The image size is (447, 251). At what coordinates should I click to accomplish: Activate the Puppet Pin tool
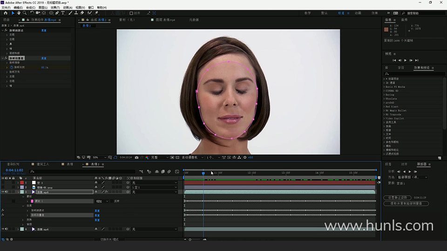pos(96,13)
